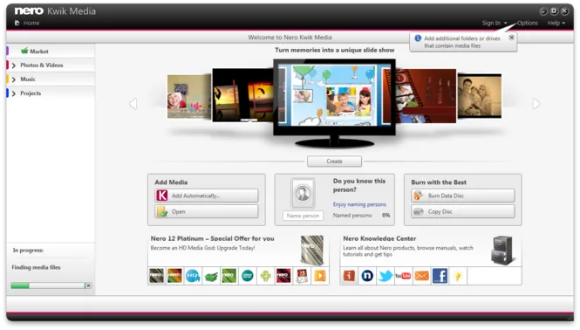
Task: Open the Twitter icon in Knowledge Center
Action: pyautogui.click(x=385, y=276)
